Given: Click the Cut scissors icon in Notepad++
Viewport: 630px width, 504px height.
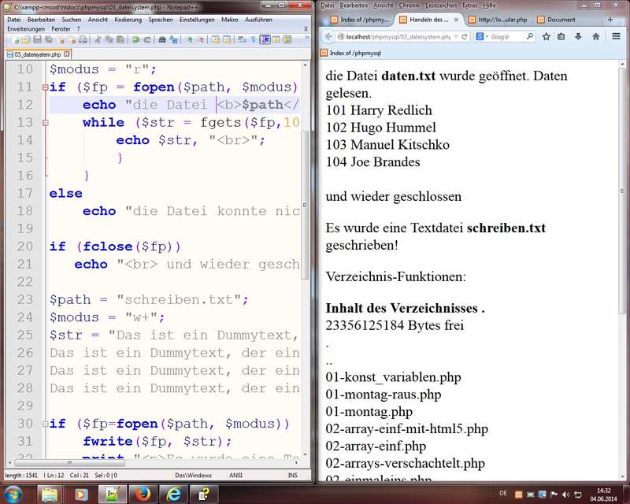Looking at the screenshot, I should click(x=97, y=39).
